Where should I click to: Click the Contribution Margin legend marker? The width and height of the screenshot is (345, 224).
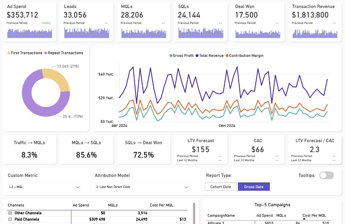coord(227,56)
